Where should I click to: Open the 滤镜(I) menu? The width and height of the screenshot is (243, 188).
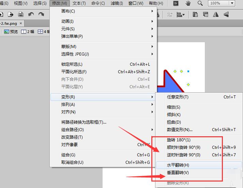[117, 3]
